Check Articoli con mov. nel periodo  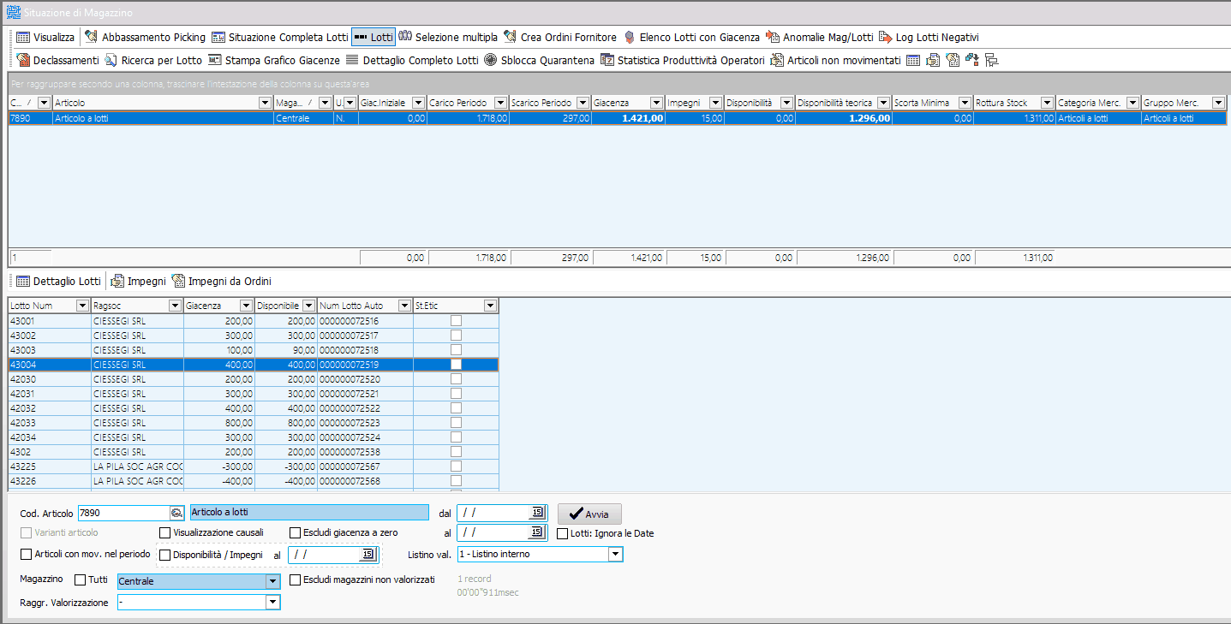click(26, 554)
